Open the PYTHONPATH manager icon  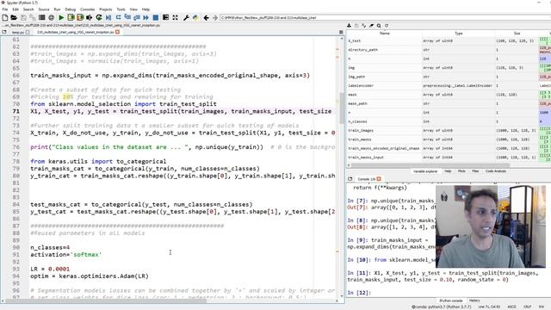(x=195, y=17)
